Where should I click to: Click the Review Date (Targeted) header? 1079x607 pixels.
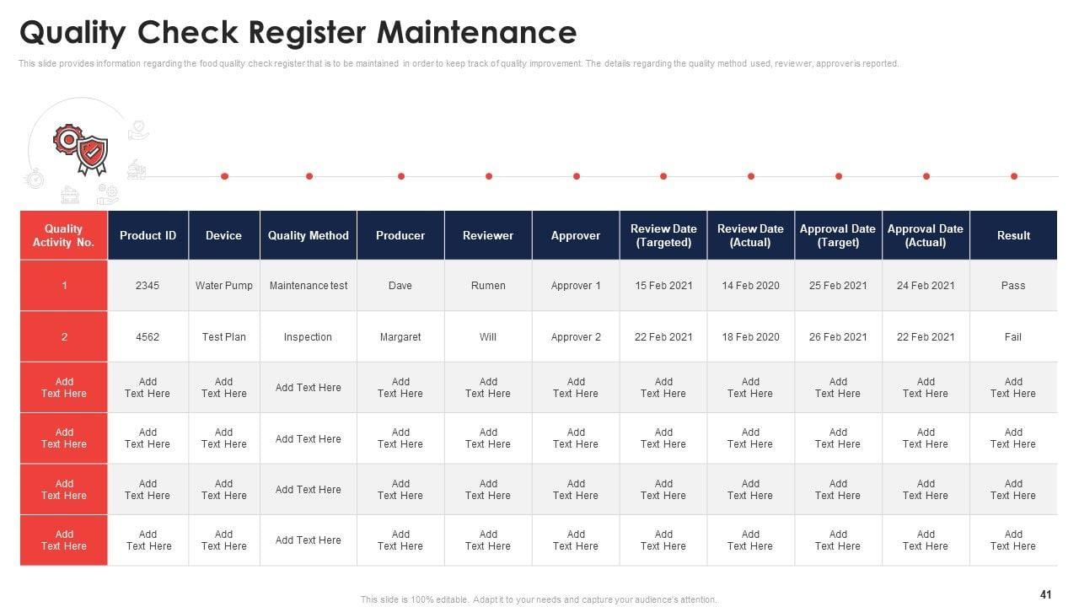663,235
